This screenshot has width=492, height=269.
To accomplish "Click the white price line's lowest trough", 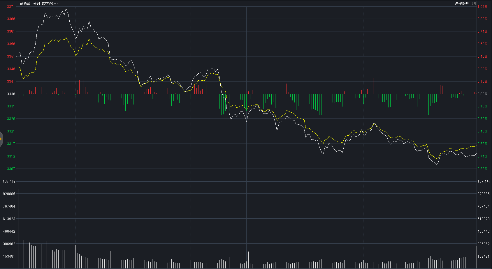I will click(x=436, y=164).
